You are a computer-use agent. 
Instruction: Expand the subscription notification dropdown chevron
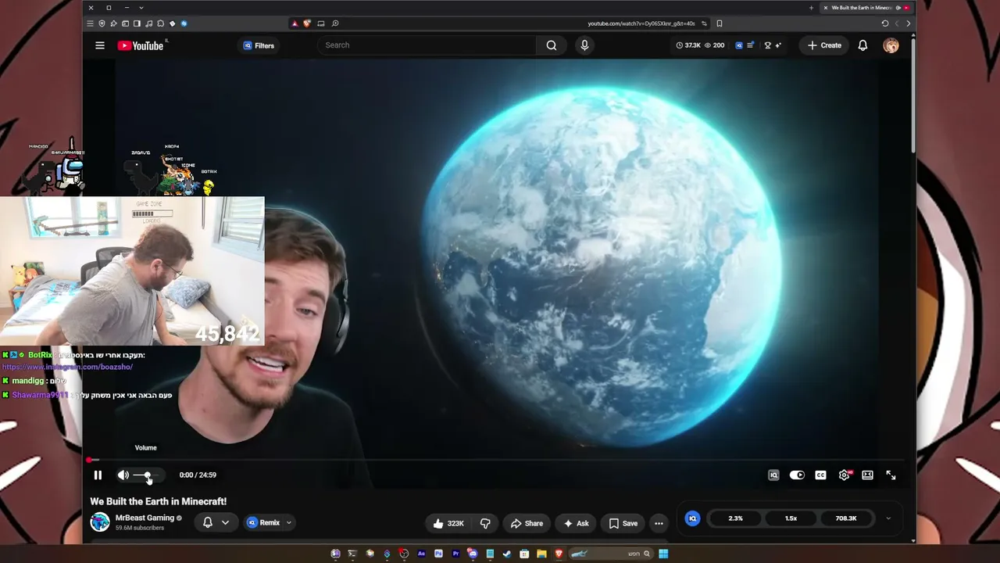tap(225, 522)
